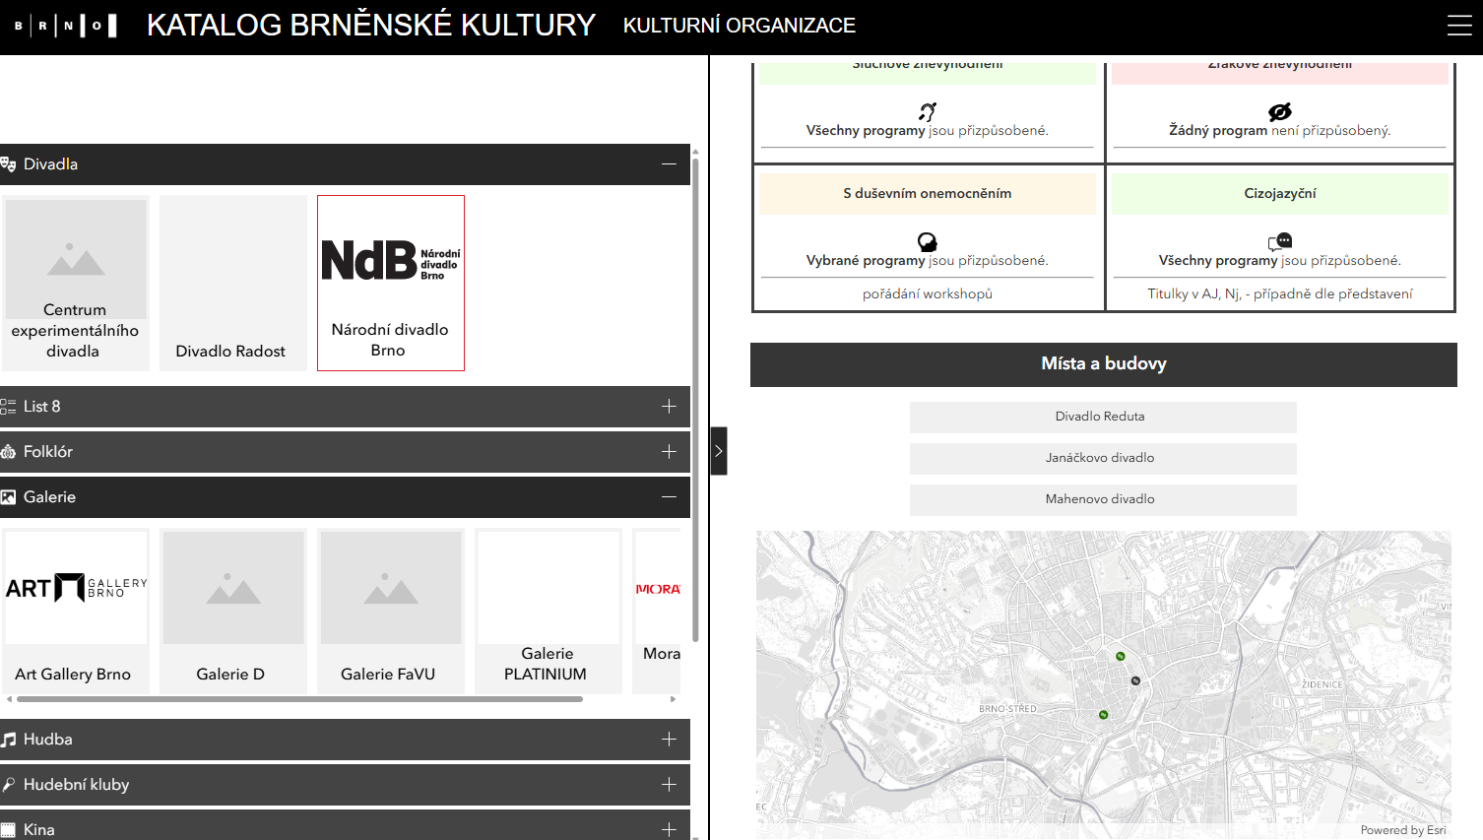Image resolution: width=1483 pixels, height=840 pixels.
Task: Click the picture icon next to Galerie
Action: coord(11,496)
